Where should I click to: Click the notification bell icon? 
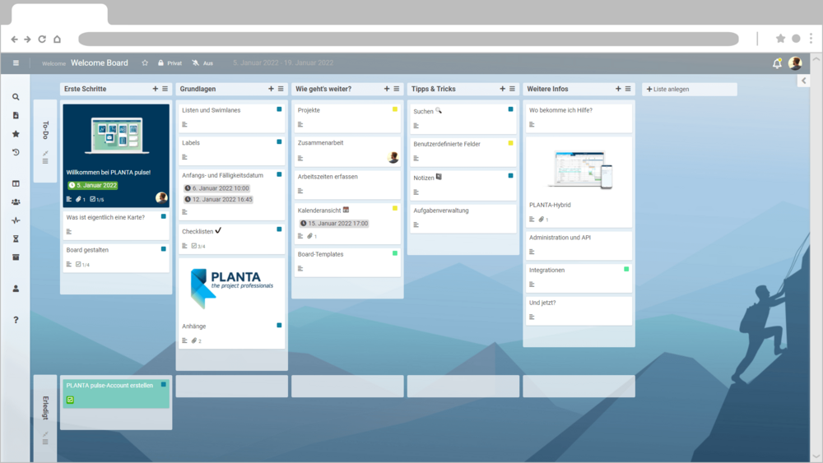777,63
